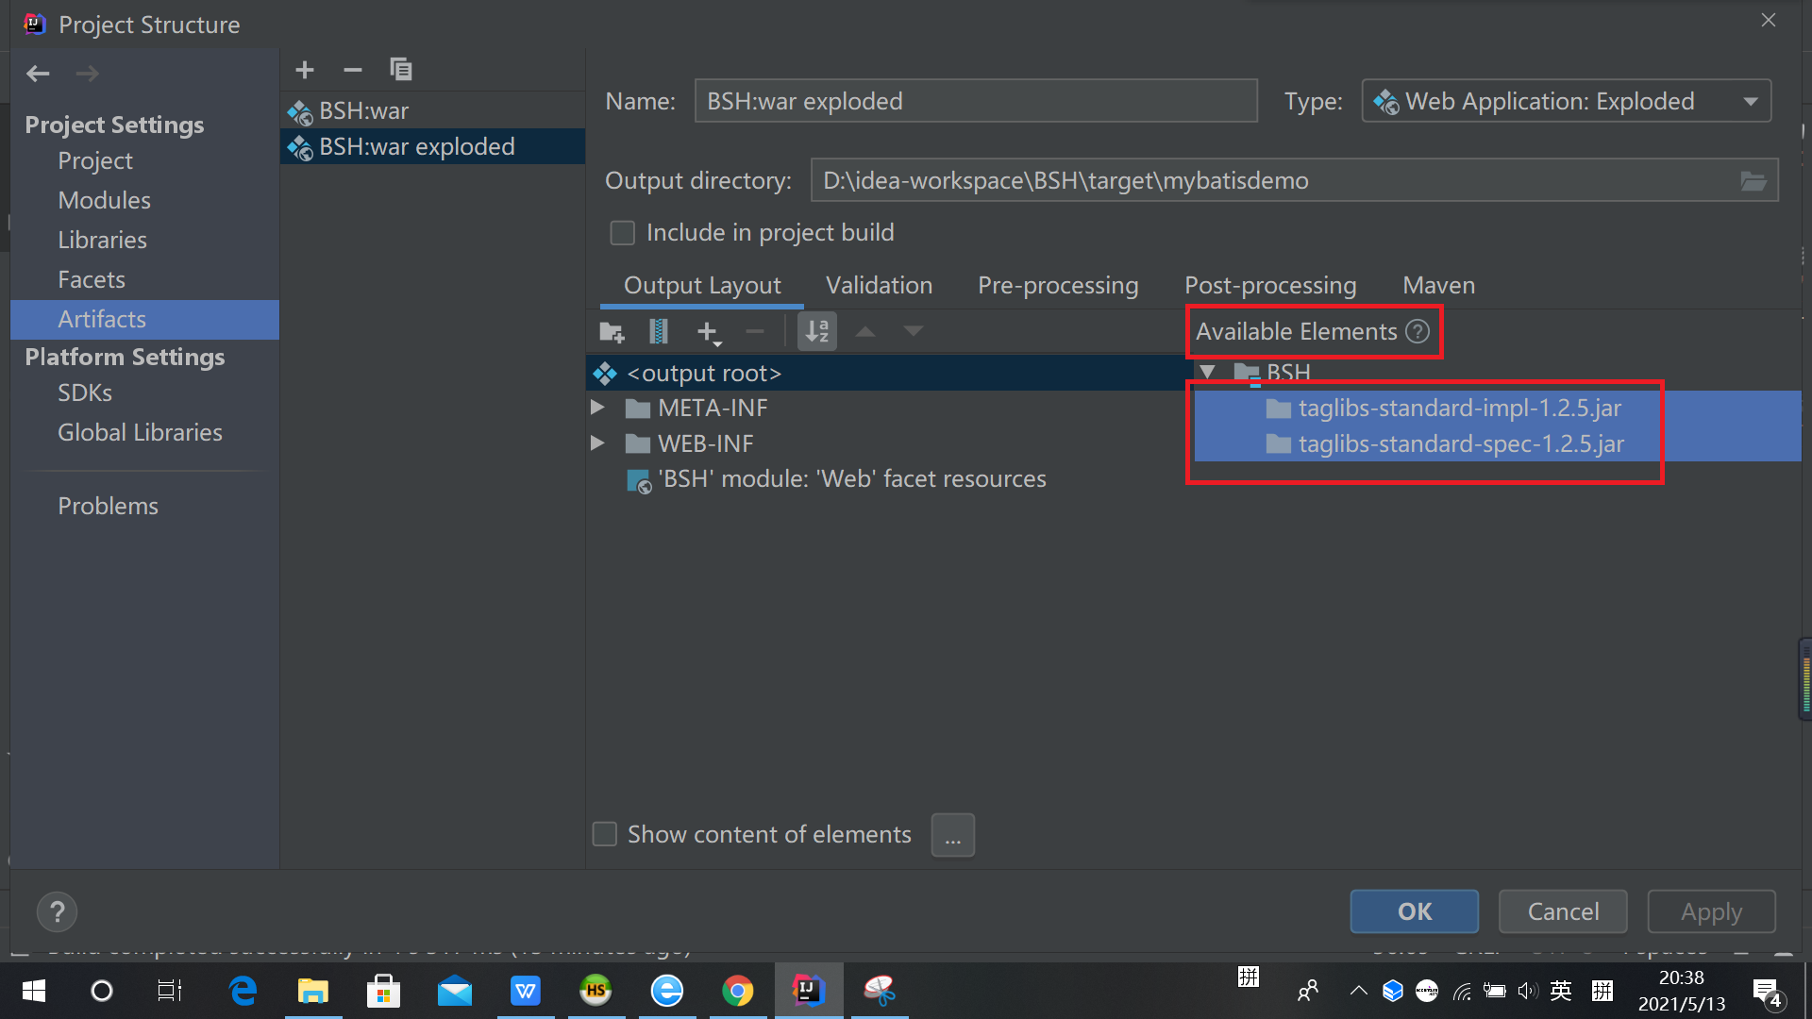Click the create archive icon
The width and height of the screenshot is (1812, 1019).
(x=659, y=332)
